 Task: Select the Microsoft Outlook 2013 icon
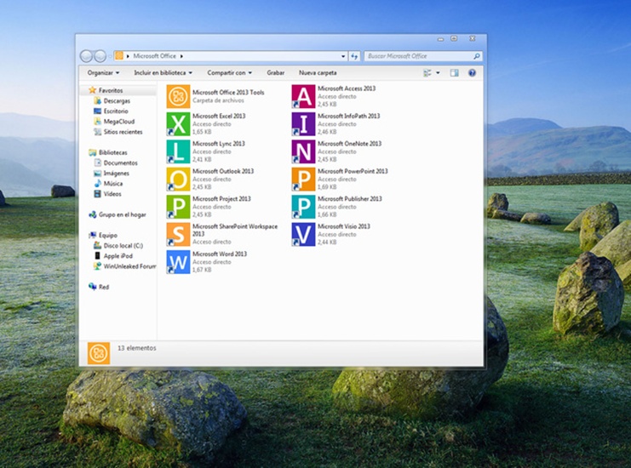click(x=178, y=179)
